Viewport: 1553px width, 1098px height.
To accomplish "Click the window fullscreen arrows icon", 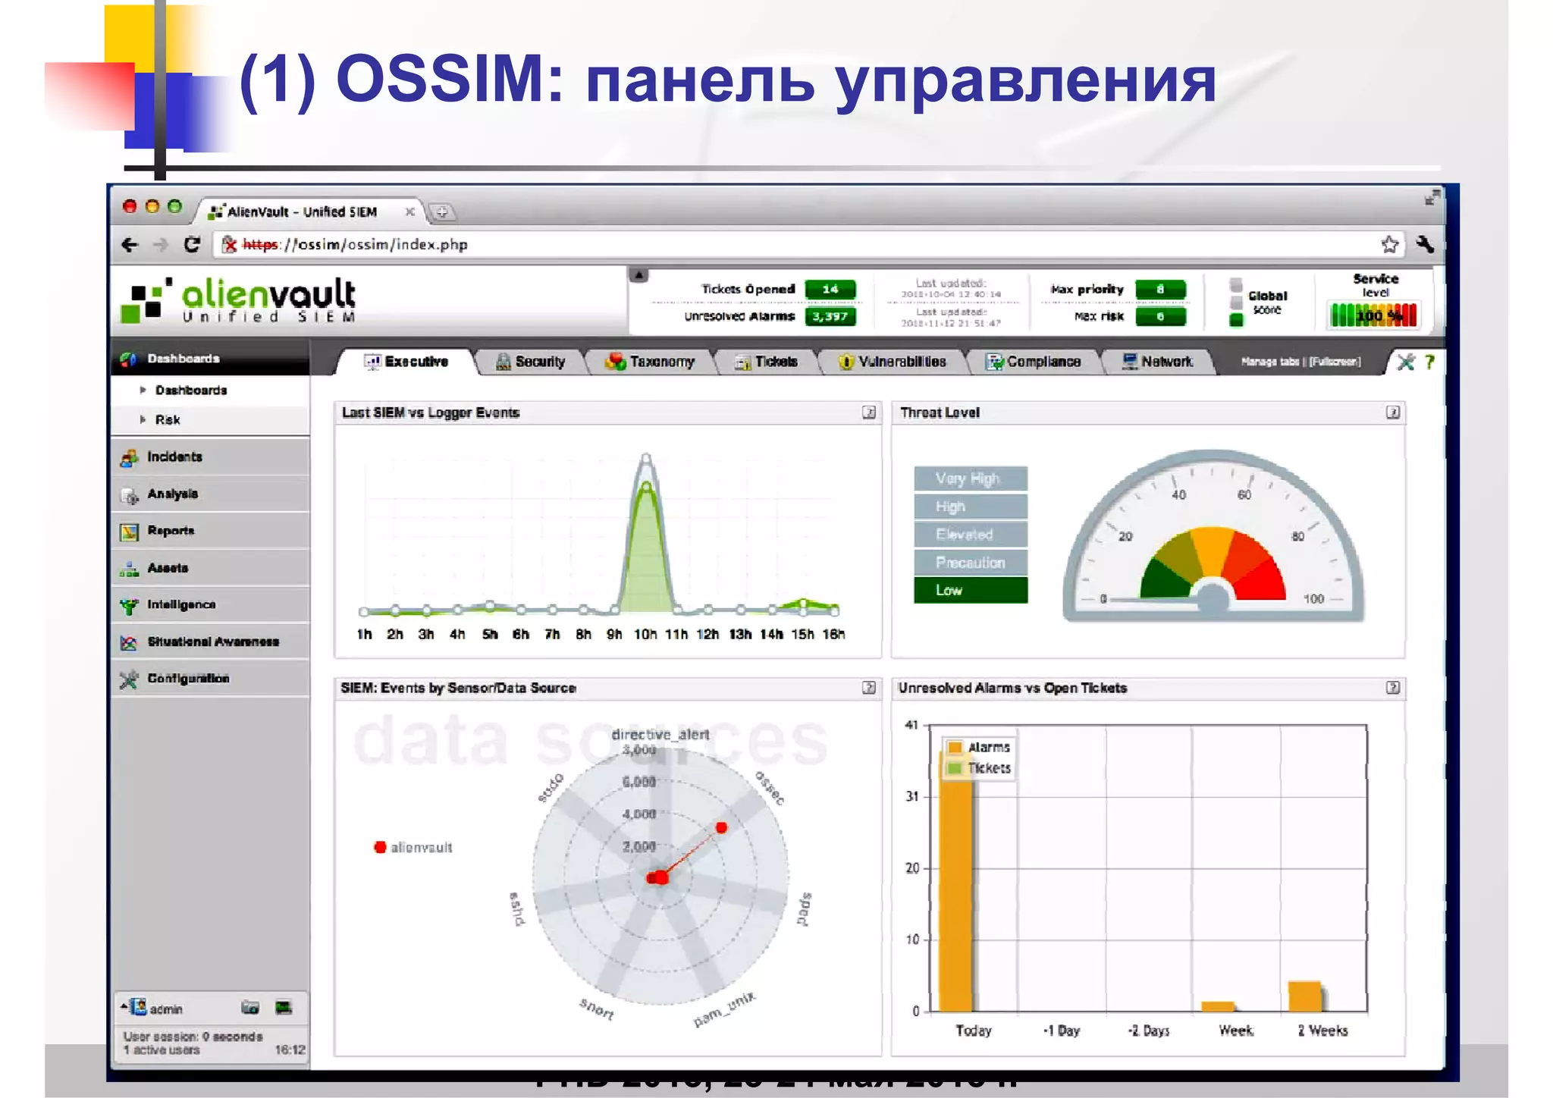I will coord(1432,197).
